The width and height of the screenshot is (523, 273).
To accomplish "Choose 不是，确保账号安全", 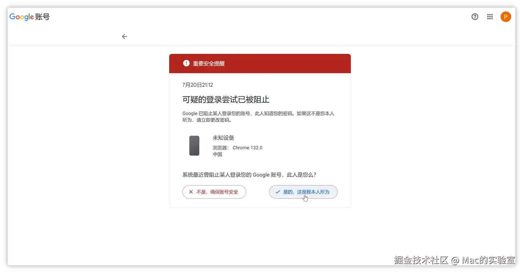I will (x=214, y=192).
